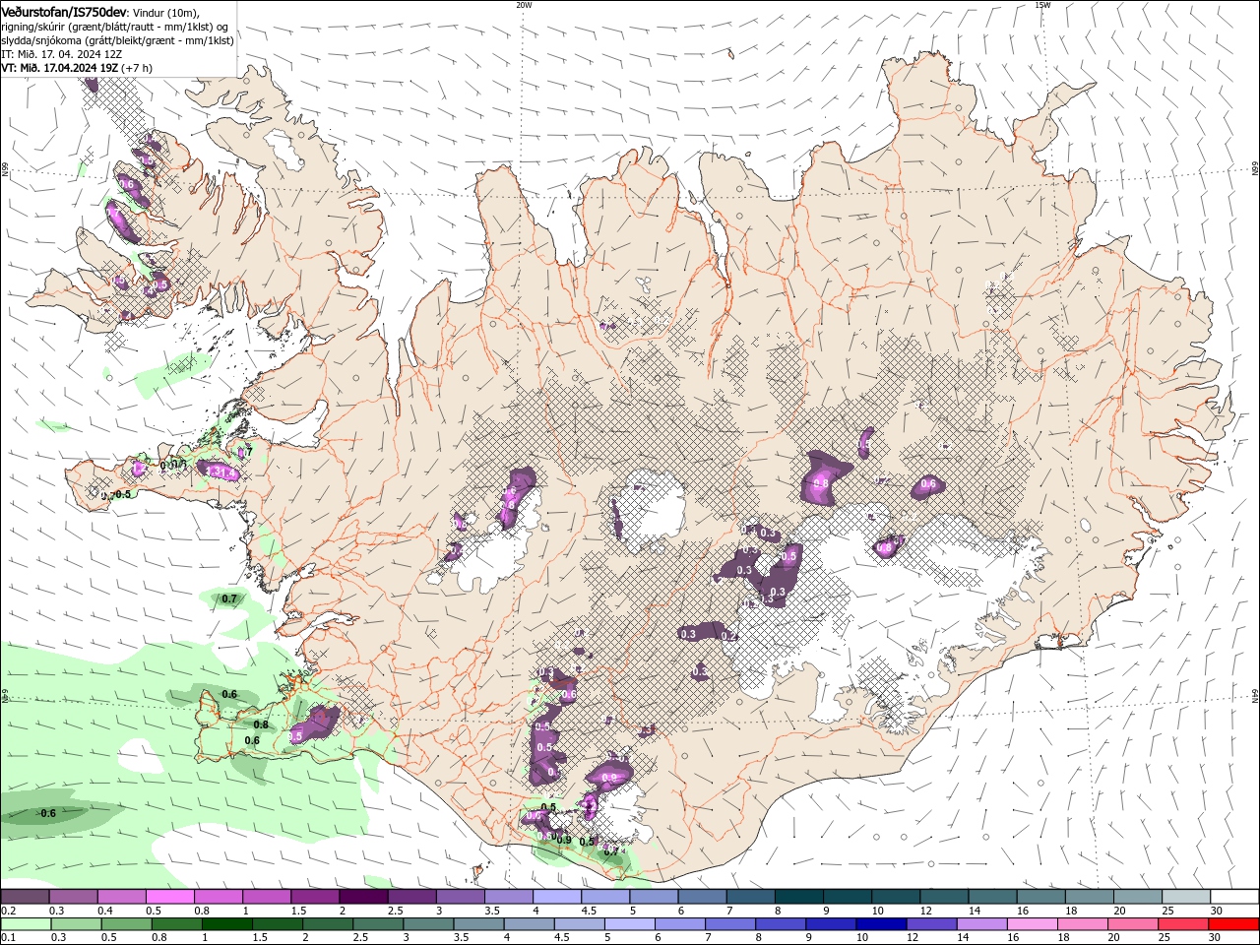This screenshot has width=1260, height=945.
Task: Click the 18 gray-teal swatch in top legend row
Action: tap(1090, 897)
